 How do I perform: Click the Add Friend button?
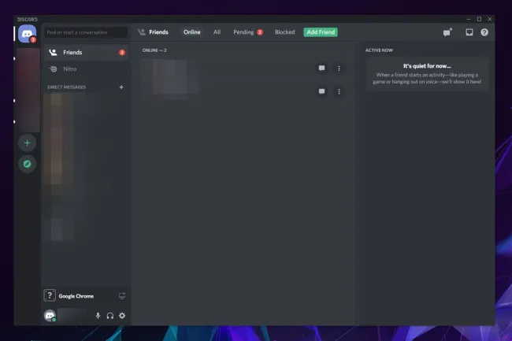(x=321, y=32)
